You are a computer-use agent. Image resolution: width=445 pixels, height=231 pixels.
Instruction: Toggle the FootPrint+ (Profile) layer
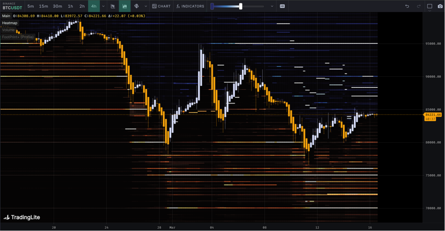pyautogui.click(x=18, y=37)
